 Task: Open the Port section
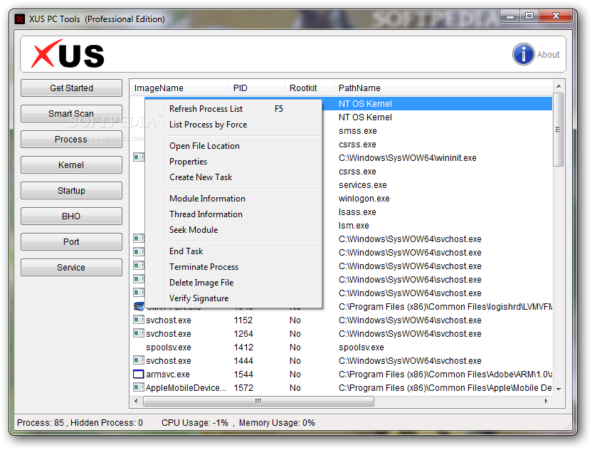[x=71, y=242]
